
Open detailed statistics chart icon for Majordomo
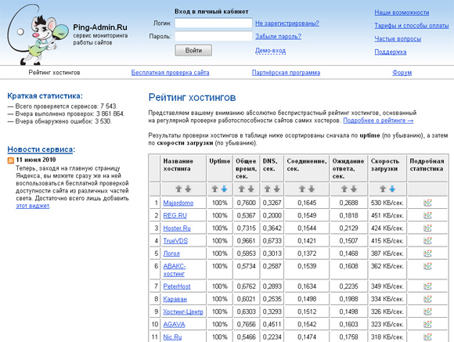pos(427,203)
